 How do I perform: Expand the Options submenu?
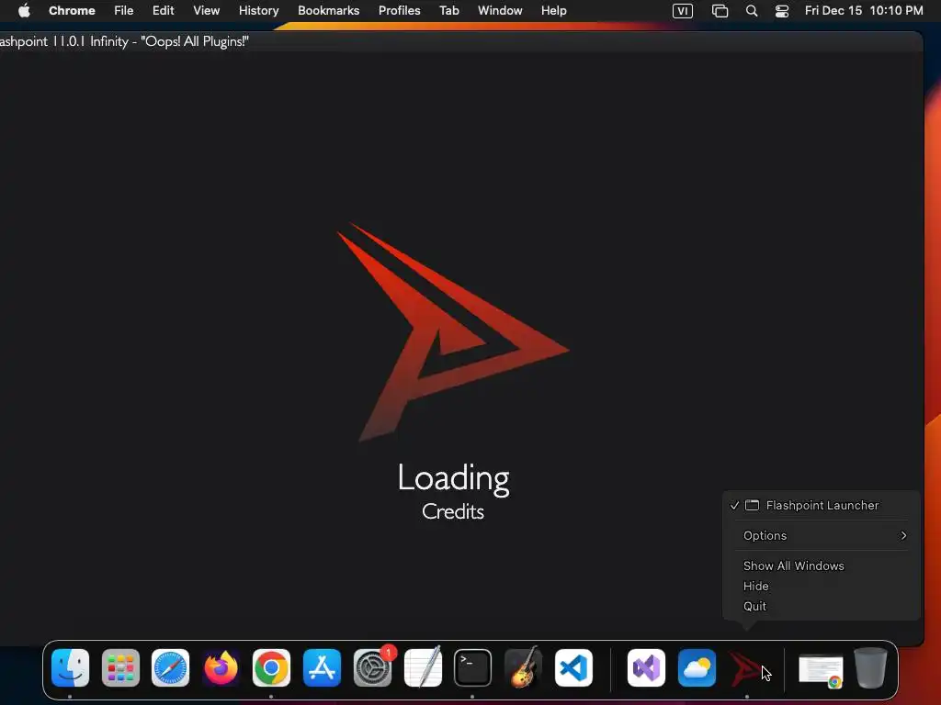pos(821,535)
